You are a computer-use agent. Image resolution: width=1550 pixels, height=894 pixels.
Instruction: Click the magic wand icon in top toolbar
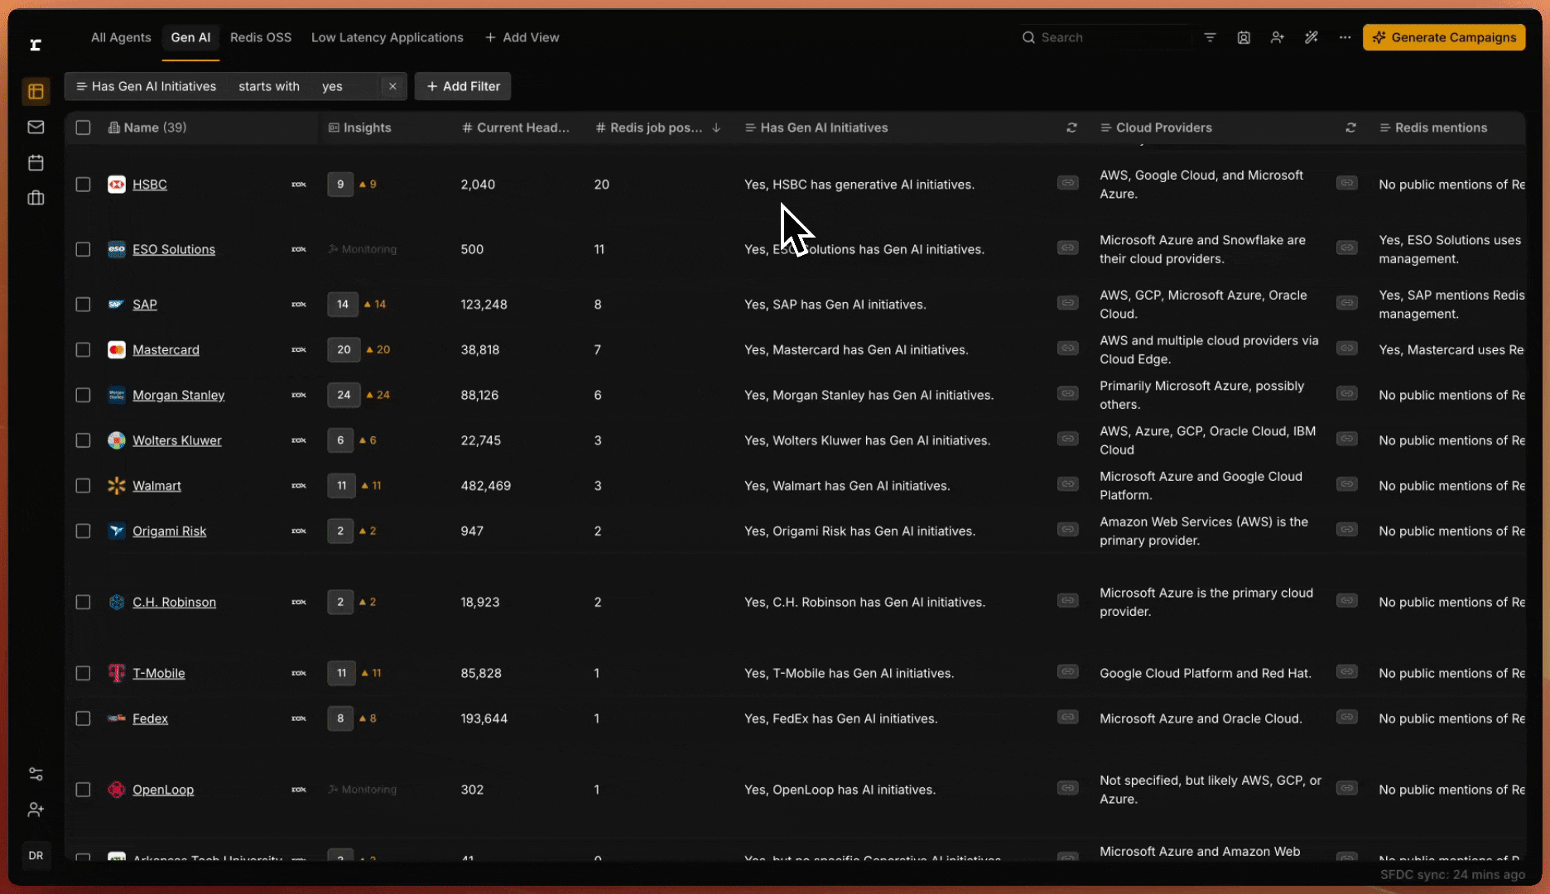coord(1311,37)
